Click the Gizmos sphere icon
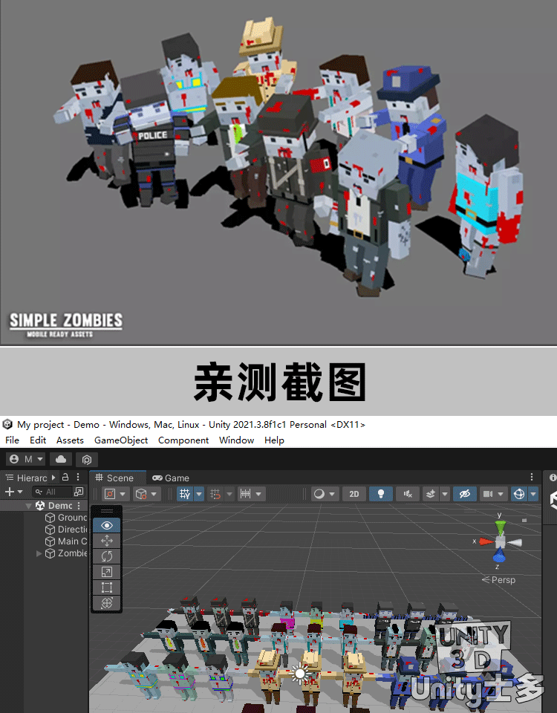The image size is (557, 713). (519, 494)
